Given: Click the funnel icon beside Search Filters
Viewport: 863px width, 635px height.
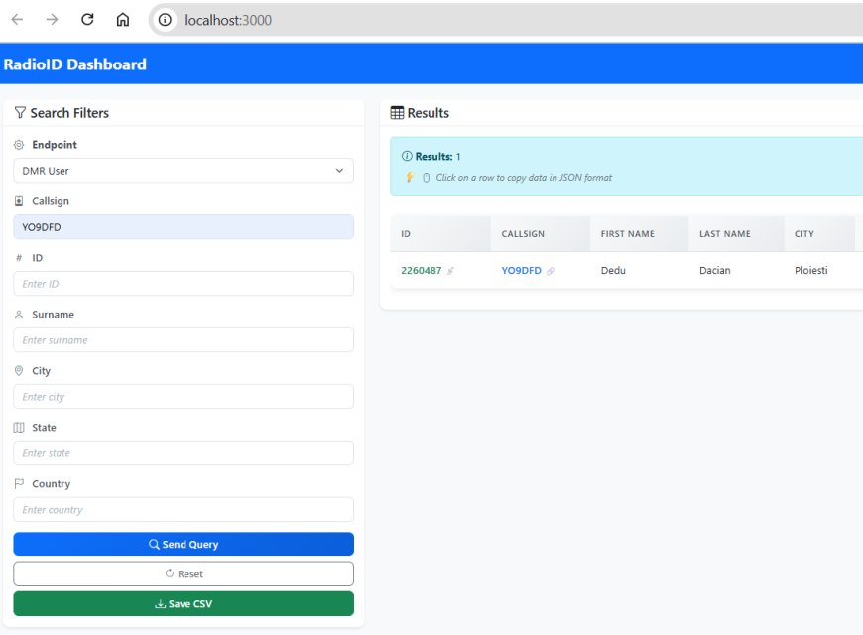Looking at the screenshot, I should pyautogui.click(x=20, y=113).
